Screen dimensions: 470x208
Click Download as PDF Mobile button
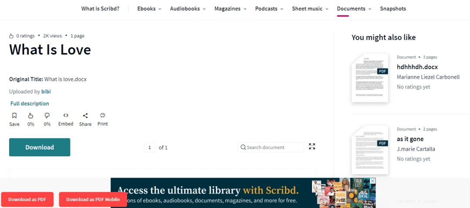click(93, 199)
